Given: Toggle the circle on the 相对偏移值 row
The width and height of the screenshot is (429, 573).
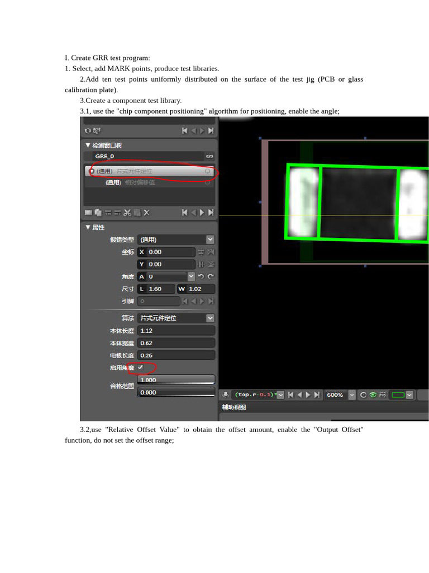Looking at the screenshot, I should [x=207, y=182].
